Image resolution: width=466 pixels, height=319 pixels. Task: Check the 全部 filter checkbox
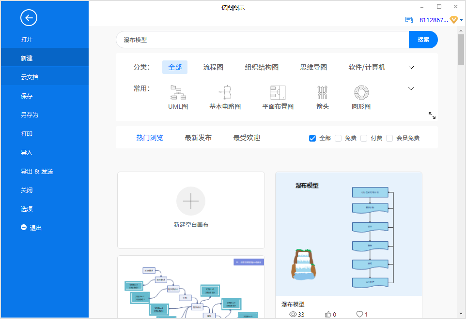point(312,138)
